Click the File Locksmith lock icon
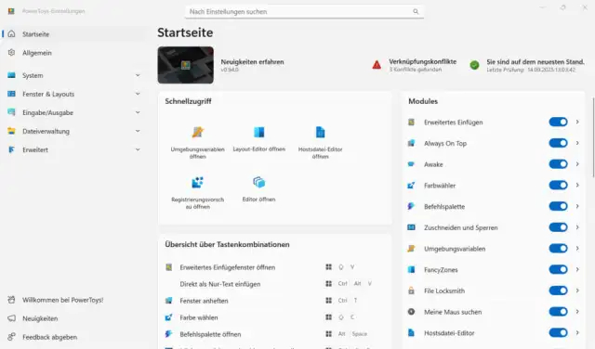This screenshot has width=595, height=349. (411, 291)
